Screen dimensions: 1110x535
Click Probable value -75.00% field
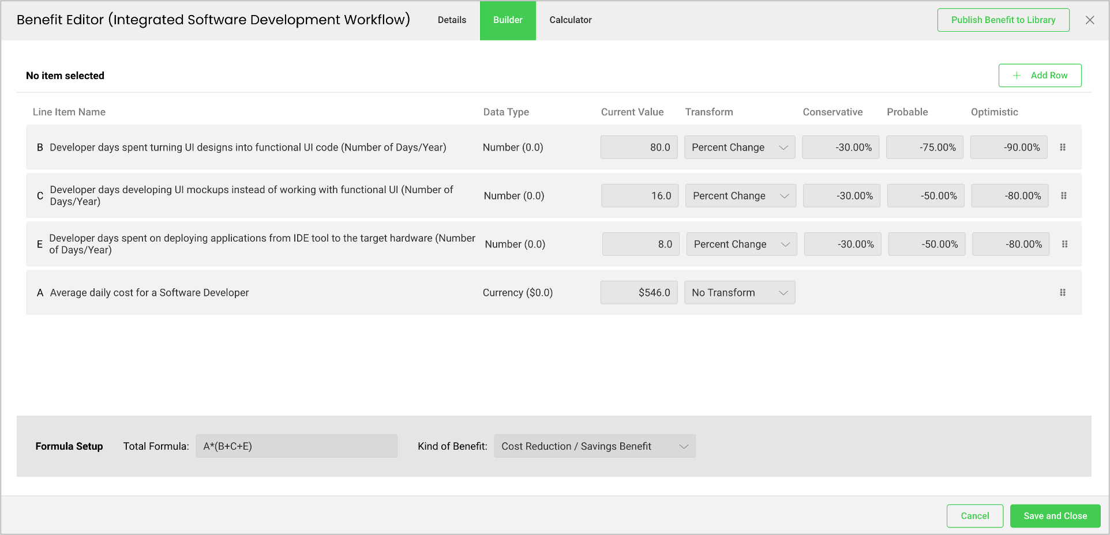[x=924, y=148]
